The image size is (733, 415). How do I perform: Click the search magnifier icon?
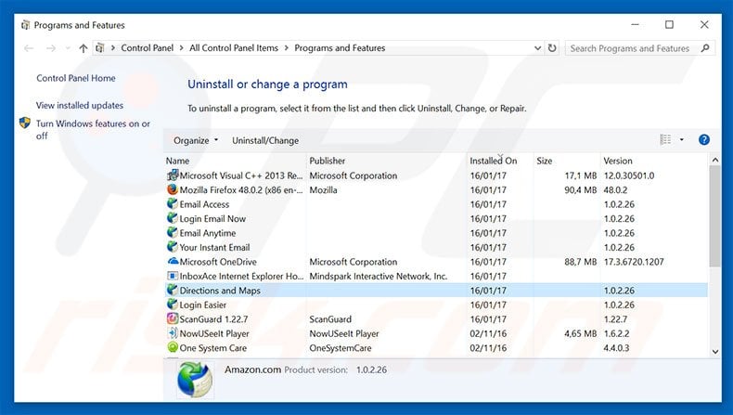(x=705, y=48)
